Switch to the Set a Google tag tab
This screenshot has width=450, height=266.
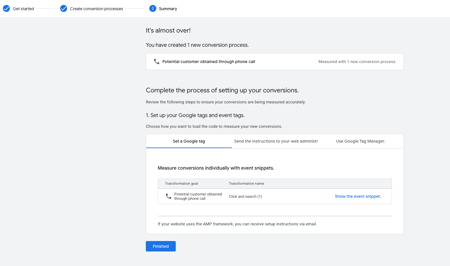(x=189, y=141)
